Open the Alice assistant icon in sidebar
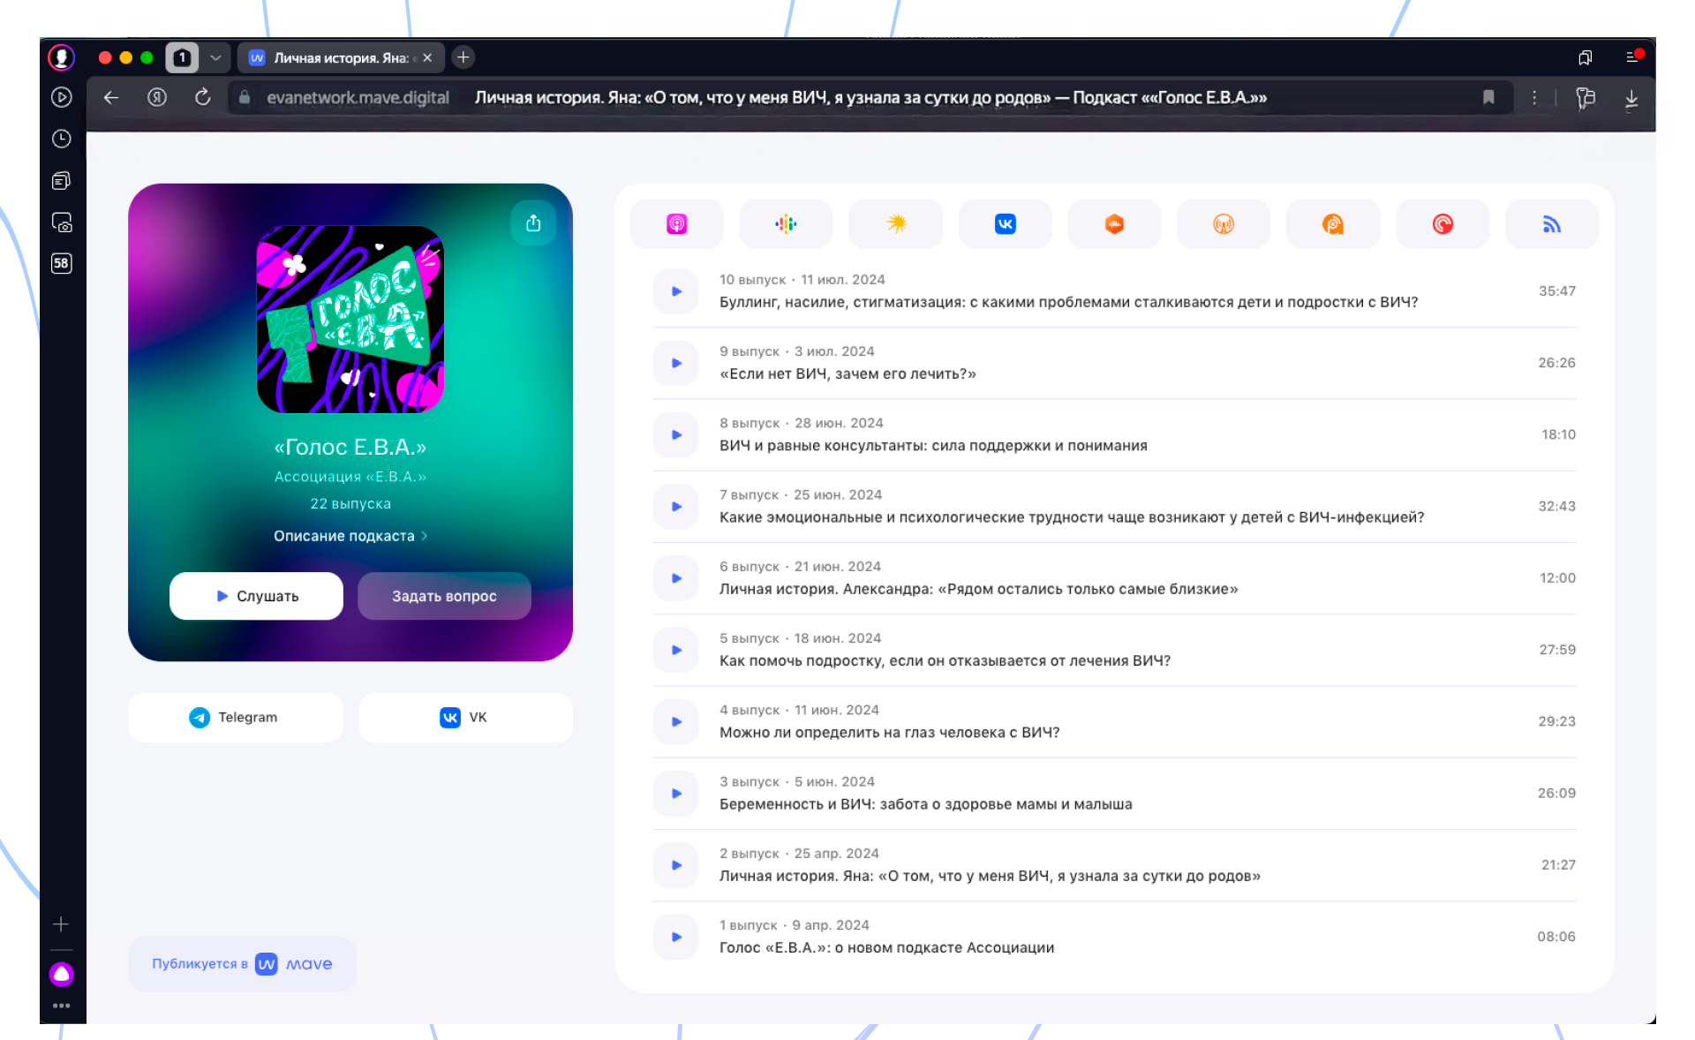The image size is (1695, 1040). point(61,974)
